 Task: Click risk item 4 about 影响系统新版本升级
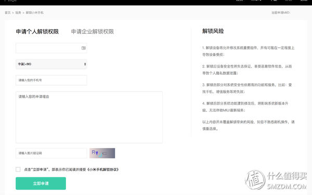[245, 107]
